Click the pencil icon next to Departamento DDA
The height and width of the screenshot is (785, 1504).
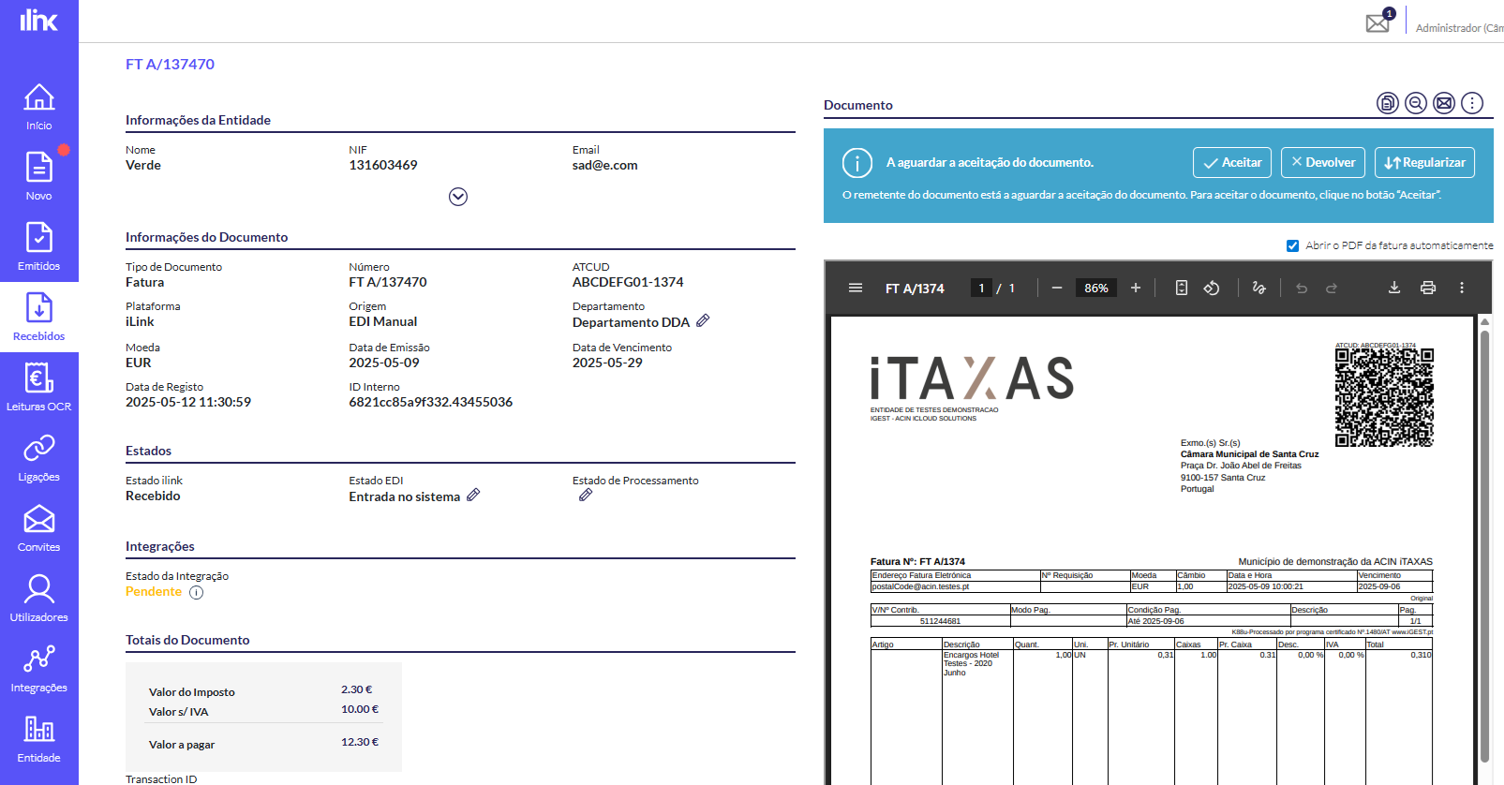(x=703, y=321)
